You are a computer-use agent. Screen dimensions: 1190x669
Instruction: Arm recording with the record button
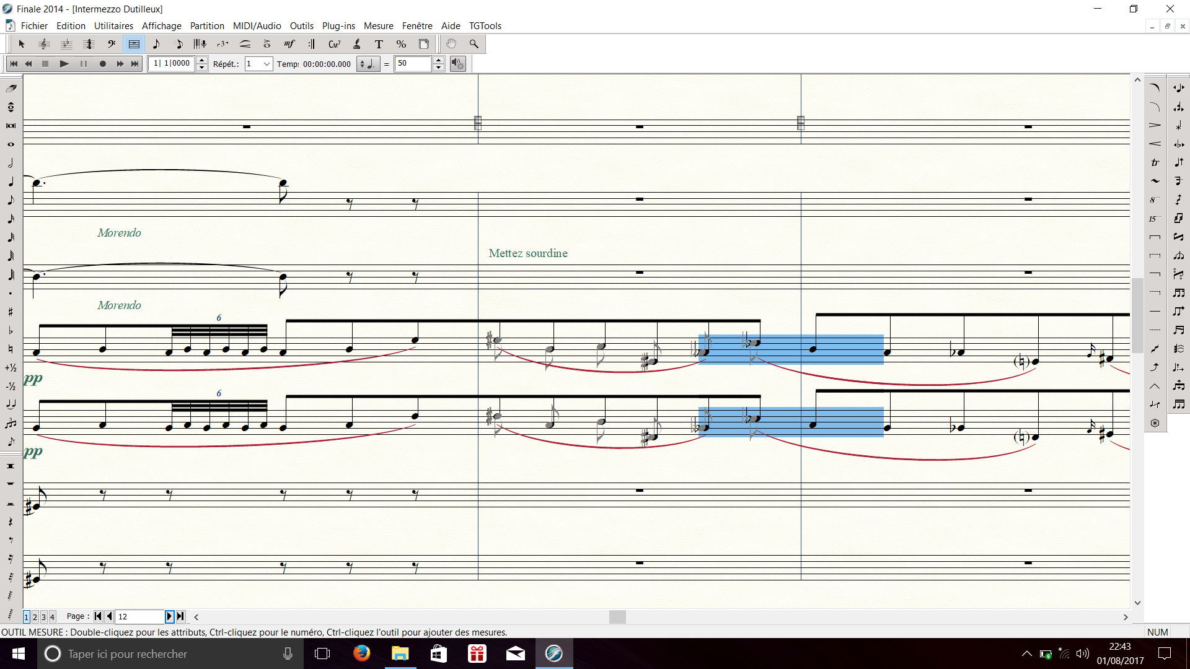point(103,63)
